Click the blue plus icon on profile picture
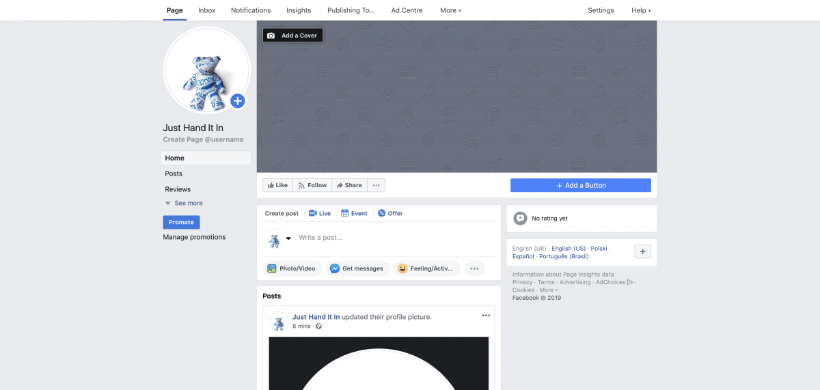 tap(237, 101)
